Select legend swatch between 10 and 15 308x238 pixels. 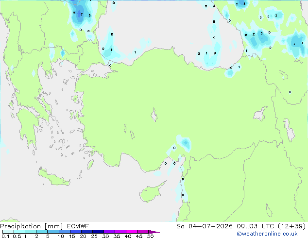pos(65,232)
